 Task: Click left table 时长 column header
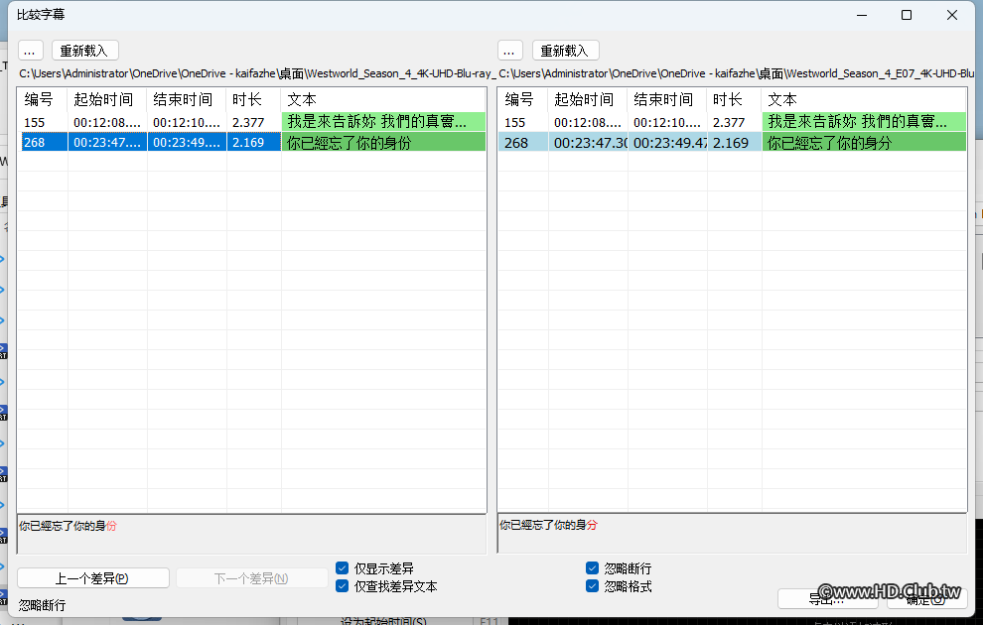254,99
